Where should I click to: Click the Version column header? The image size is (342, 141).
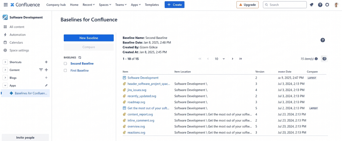(260, 72)
